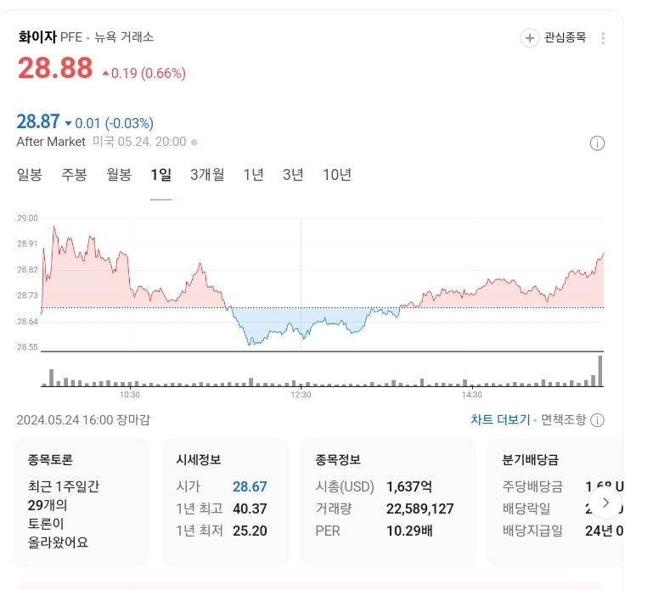The image size is (653, 590).
Task: Open the 종목정보 card
Action: point(388,503)
